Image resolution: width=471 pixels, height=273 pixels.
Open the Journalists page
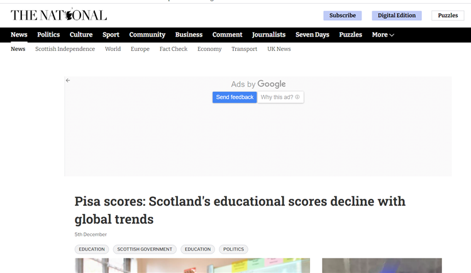[269, 35]
